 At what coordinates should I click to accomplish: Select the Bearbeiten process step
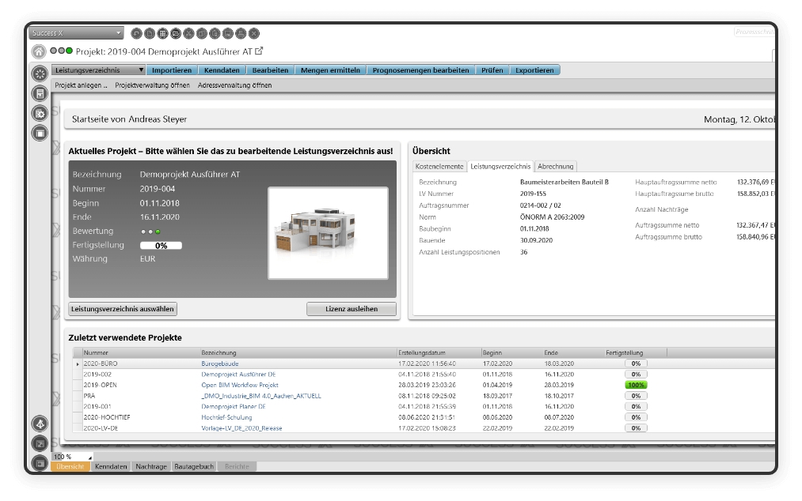270,70
